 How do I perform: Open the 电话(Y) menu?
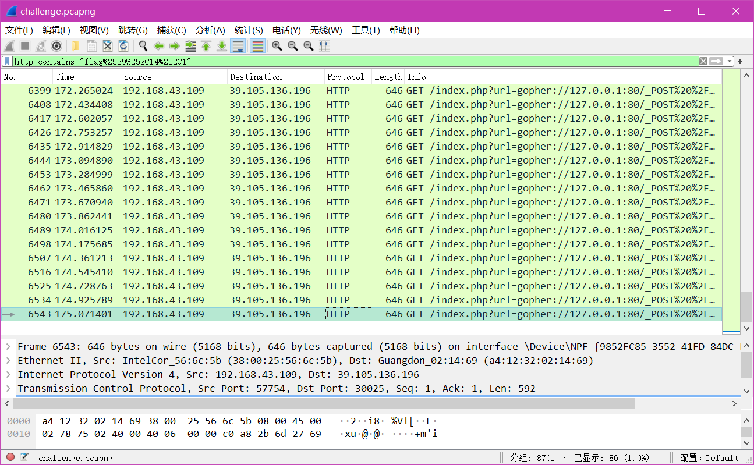point(286,30)
